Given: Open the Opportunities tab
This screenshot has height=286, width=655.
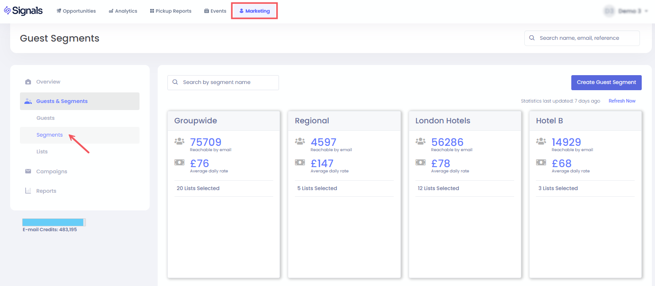Looking at the screenshot, I should click(76, 11).
